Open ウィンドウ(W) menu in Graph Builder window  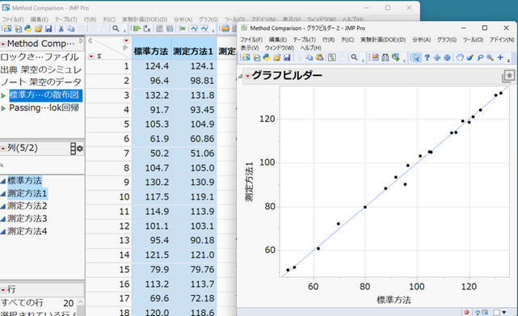280,48
